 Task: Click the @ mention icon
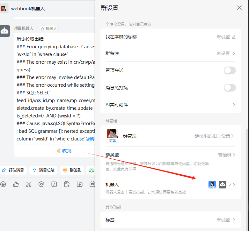pos(41,184)
